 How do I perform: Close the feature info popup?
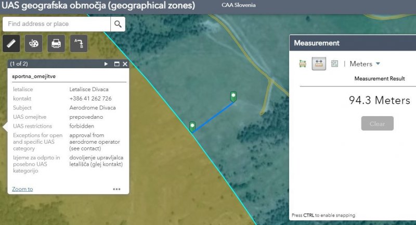[x=125, y=64]
